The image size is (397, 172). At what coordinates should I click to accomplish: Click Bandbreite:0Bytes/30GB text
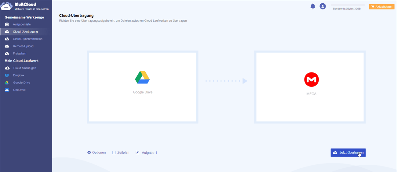tap(347, 9)
